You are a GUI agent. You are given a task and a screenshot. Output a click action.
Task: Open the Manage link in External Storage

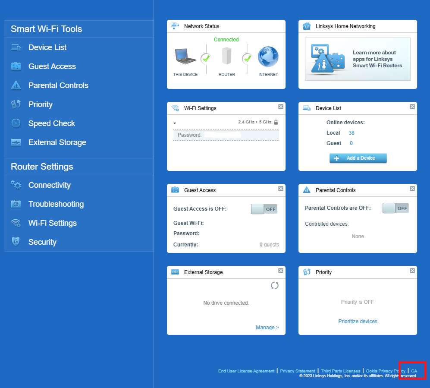coord(267,328)
